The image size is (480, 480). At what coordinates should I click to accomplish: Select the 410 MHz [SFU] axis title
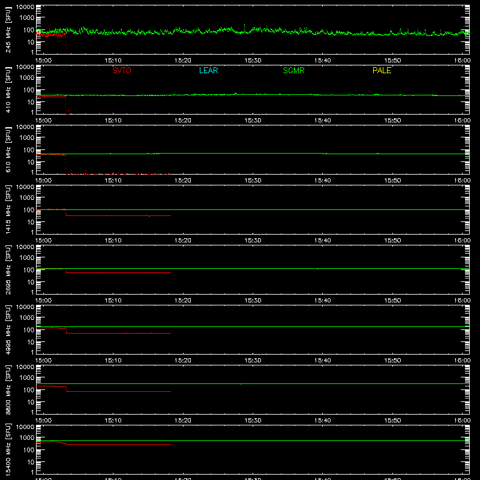tap(8, 89)
